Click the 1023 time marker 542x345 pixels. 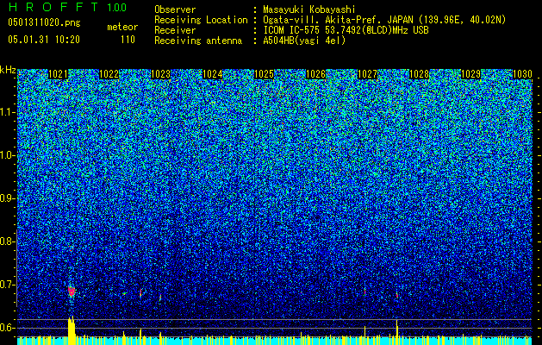point(161,74)
